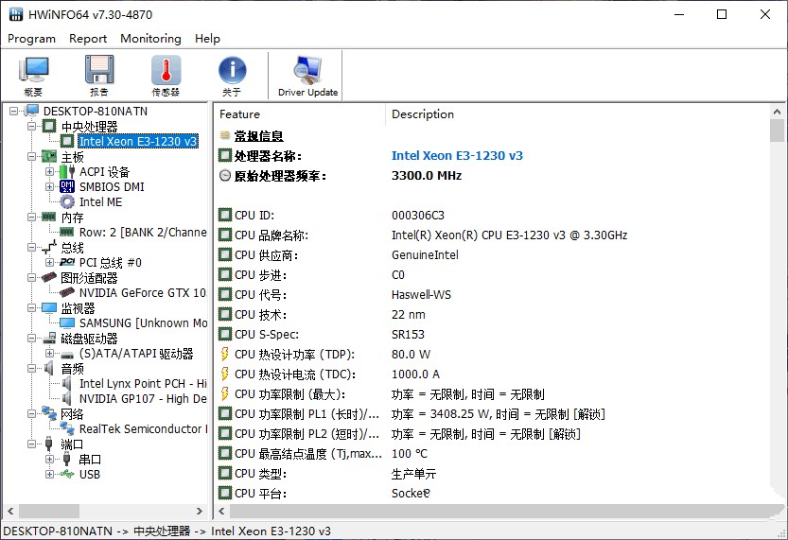Click the clock icon beside 原始处理器频率
This screenshot has width=788, height=540.
pyautogui.click(x=225, y=176)
